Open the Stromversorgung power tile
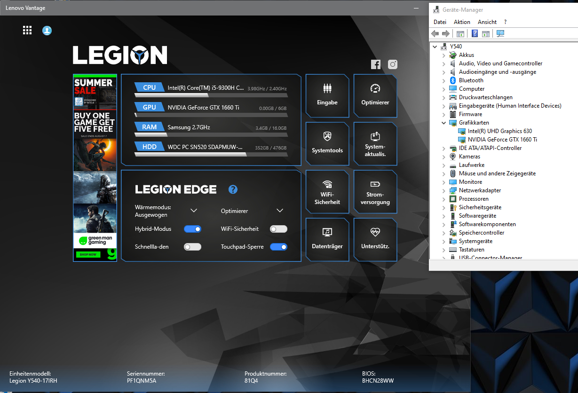 click(375, 192)
